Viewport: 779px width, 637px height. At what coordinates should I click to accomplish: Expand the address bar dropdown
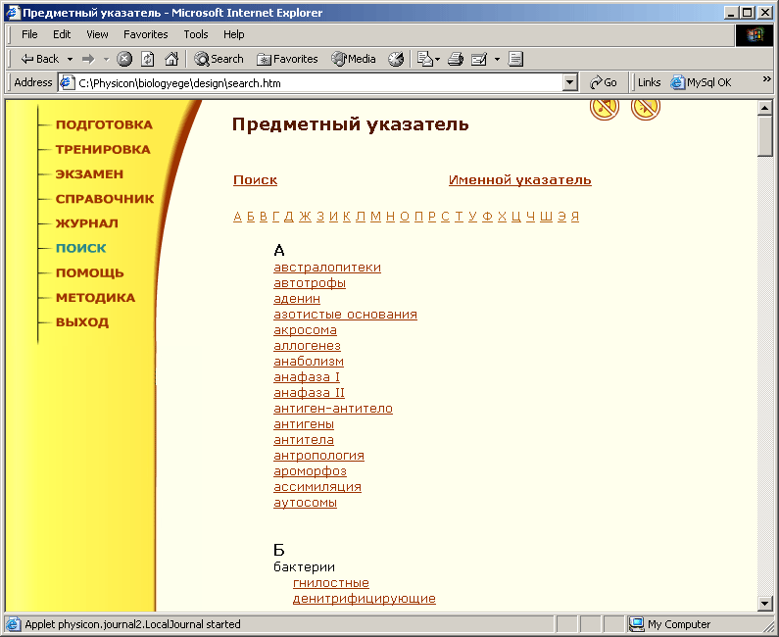570,82
